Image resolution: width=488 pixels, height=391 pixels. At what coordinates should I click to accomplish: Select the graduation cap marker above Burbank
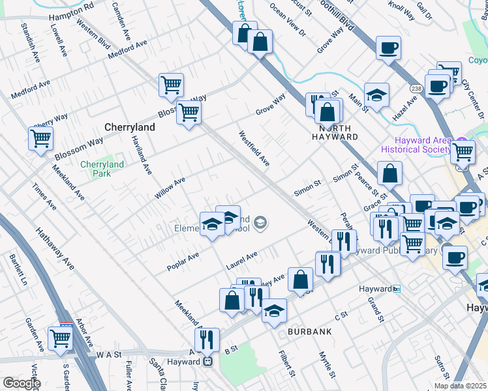pos(275,310)
